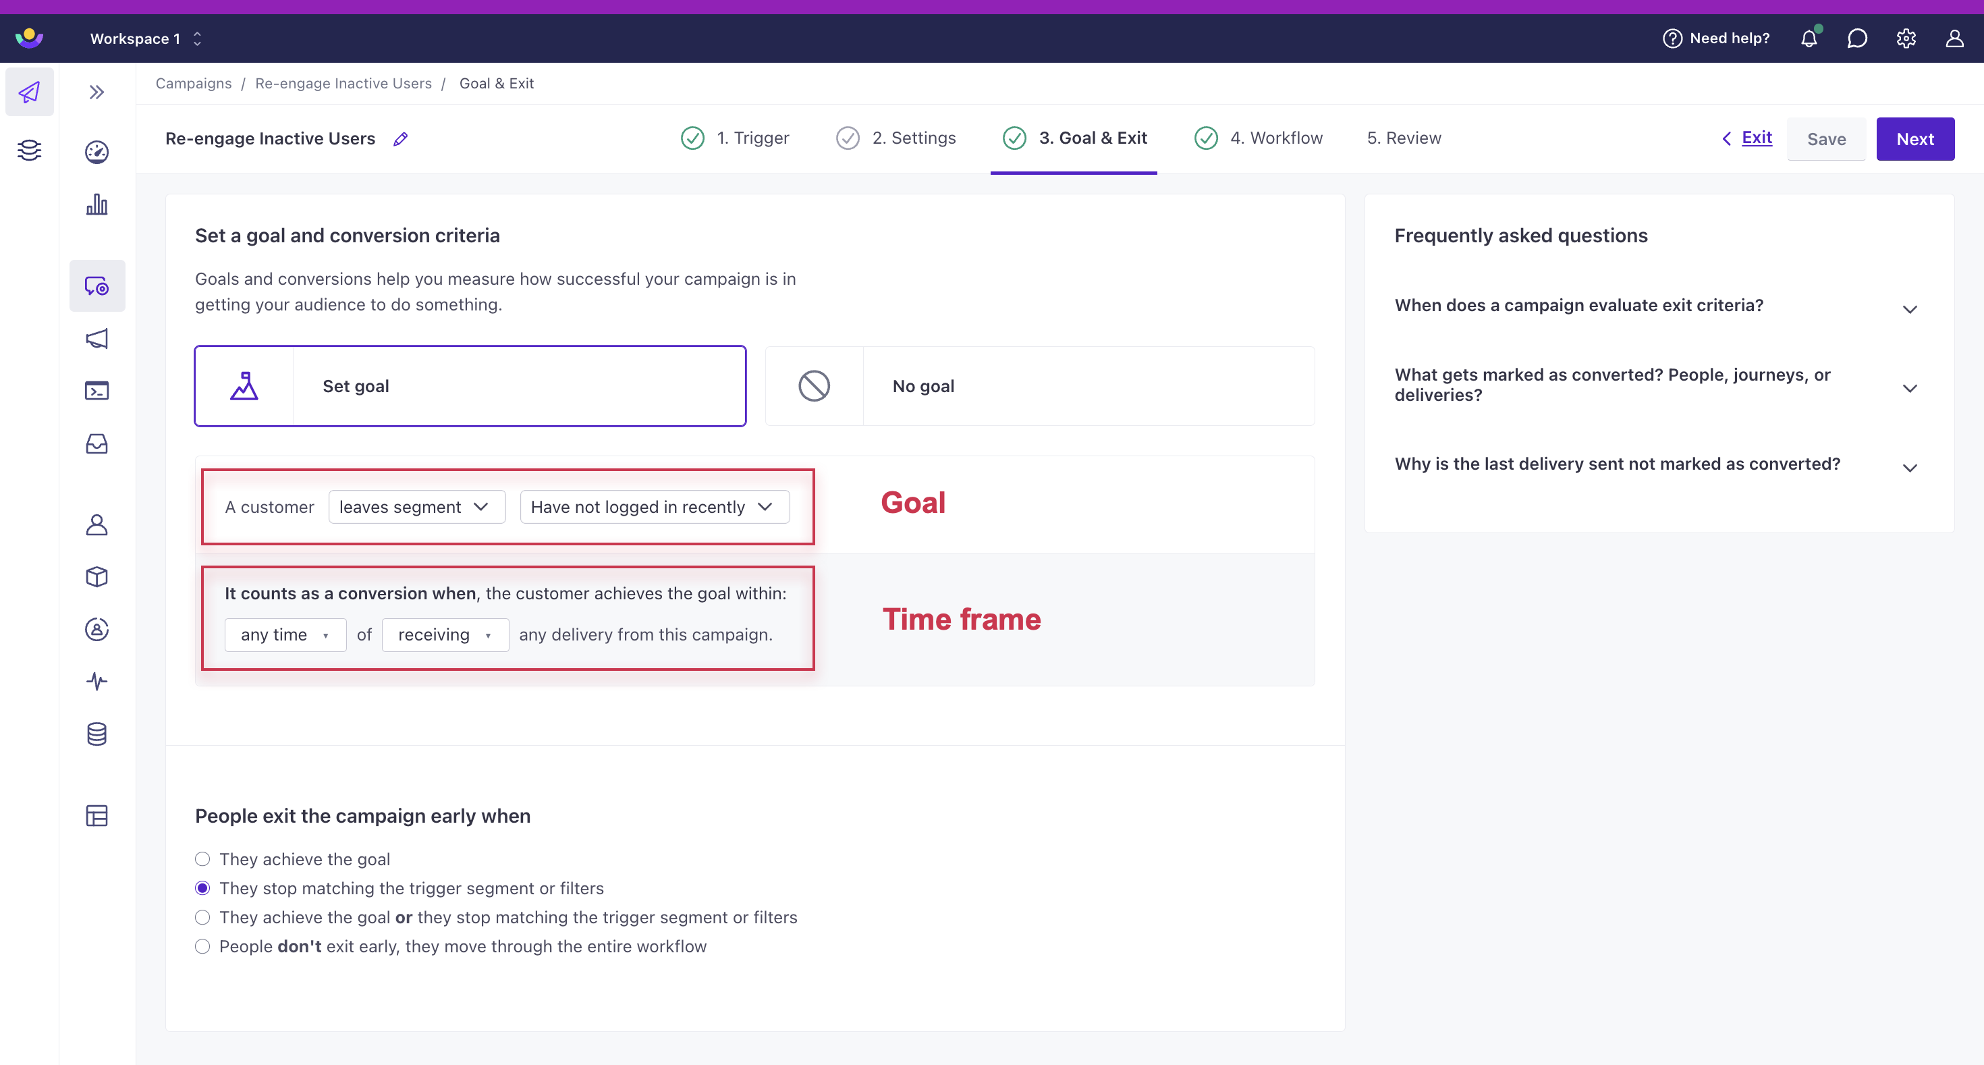
Task: Open the Deliveries inbox icon
Action: point(97,444)
